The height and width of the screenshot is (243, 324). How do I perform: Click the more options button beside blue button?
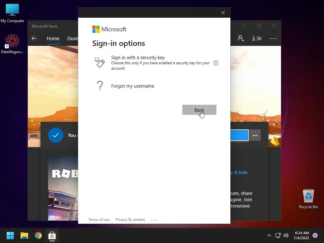(x=255, y=135)
